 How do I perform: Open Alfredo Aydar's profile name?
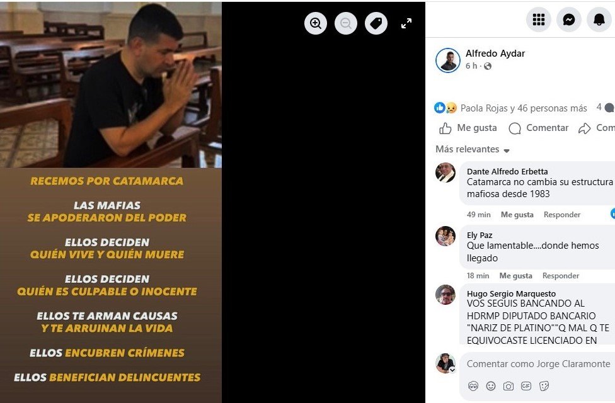pos(495,54)
